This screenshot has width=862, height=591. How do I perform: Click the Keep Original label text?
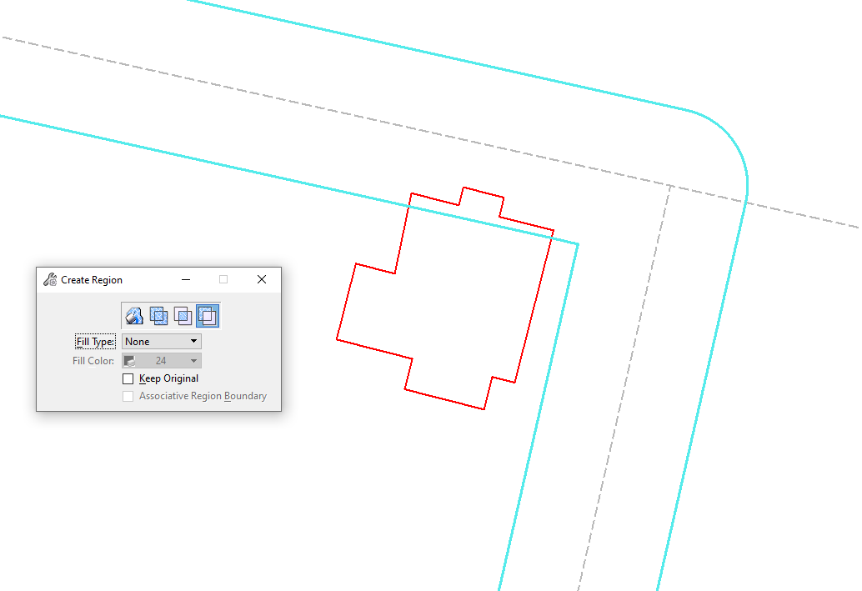point(168,378)
